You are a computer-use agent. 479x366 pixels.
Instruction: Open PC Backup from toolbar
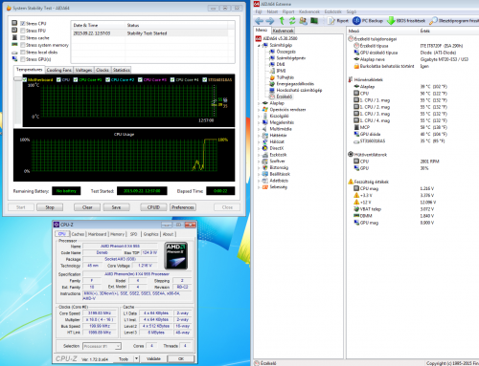tap(368, 21)
